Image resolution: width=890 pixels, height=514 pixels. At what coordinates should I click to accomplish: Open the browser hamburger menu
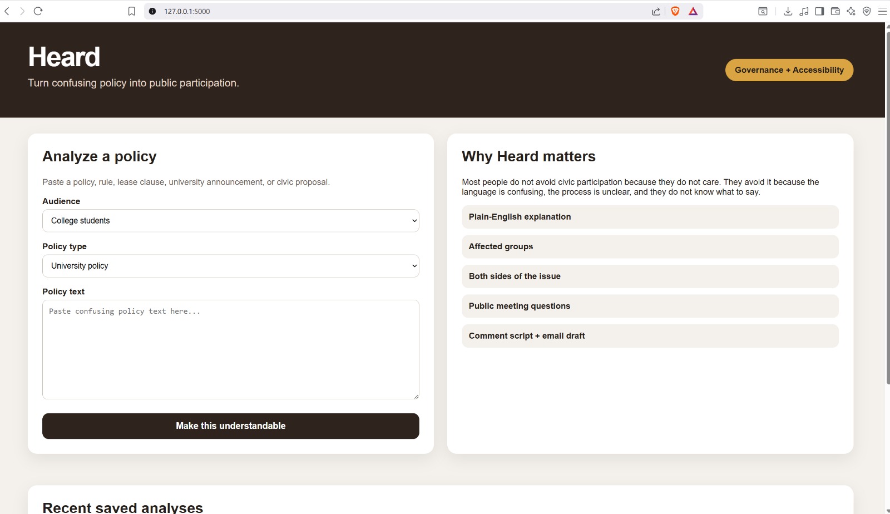[882, 11]
